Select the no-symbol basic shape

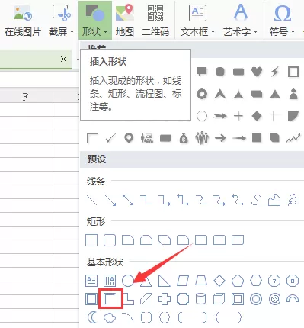click(275, 299)
